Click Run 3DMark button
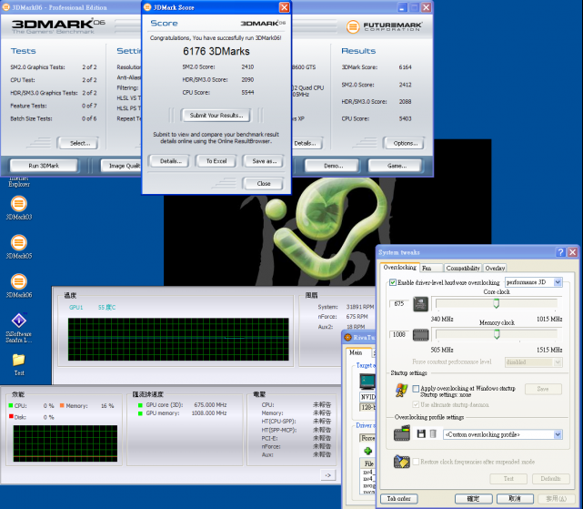 point(44,166)
